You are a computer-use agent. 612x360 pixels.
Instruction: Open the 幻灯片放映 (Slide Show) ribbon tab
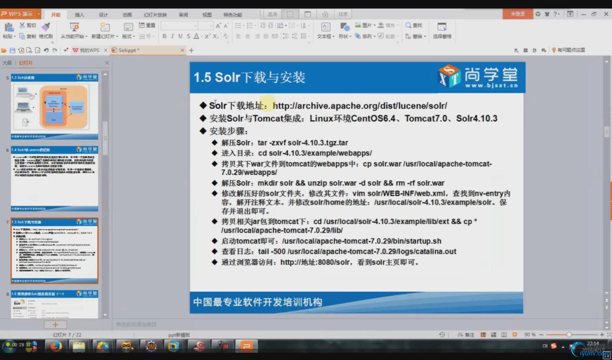[x=155, y=15]
